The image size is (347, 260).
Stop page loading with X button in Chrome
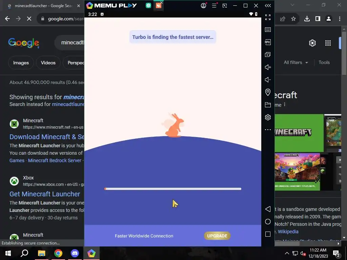29,19
